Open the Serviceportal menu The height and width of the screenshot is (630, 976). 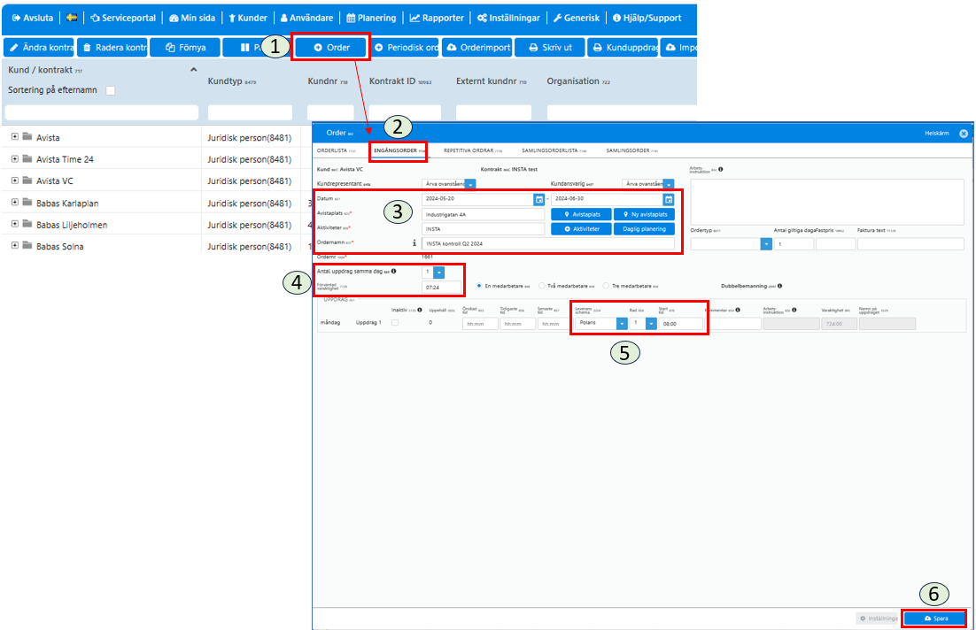123,18
